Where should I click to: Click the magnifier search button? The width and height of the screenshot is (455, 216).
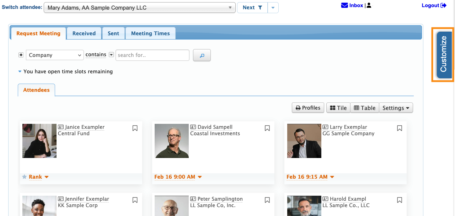click(202, 56)
